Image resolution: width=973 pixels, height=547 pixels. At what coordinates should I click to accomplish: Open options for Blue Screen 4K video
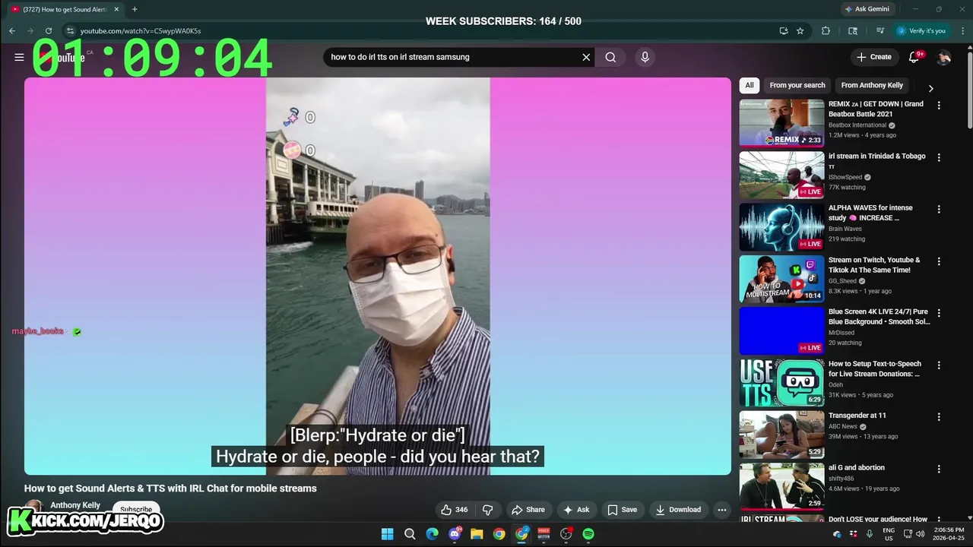(x=939, y=313)
